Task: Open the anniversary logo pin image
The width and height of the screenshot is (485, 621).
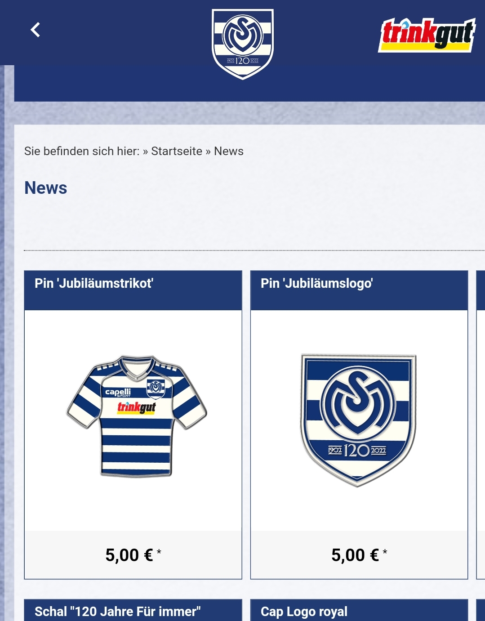Action: click(358, 420)
